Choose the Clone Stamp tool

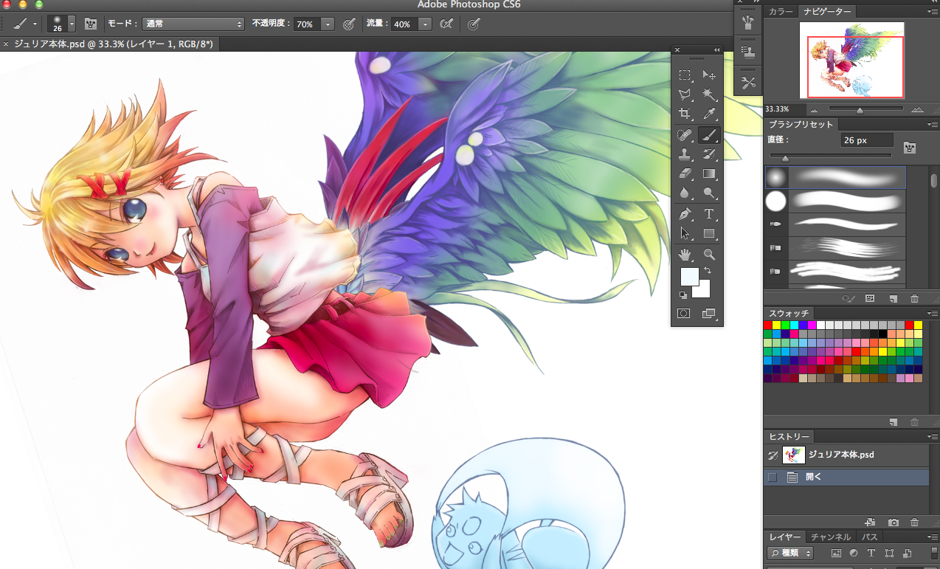(685, 154)
